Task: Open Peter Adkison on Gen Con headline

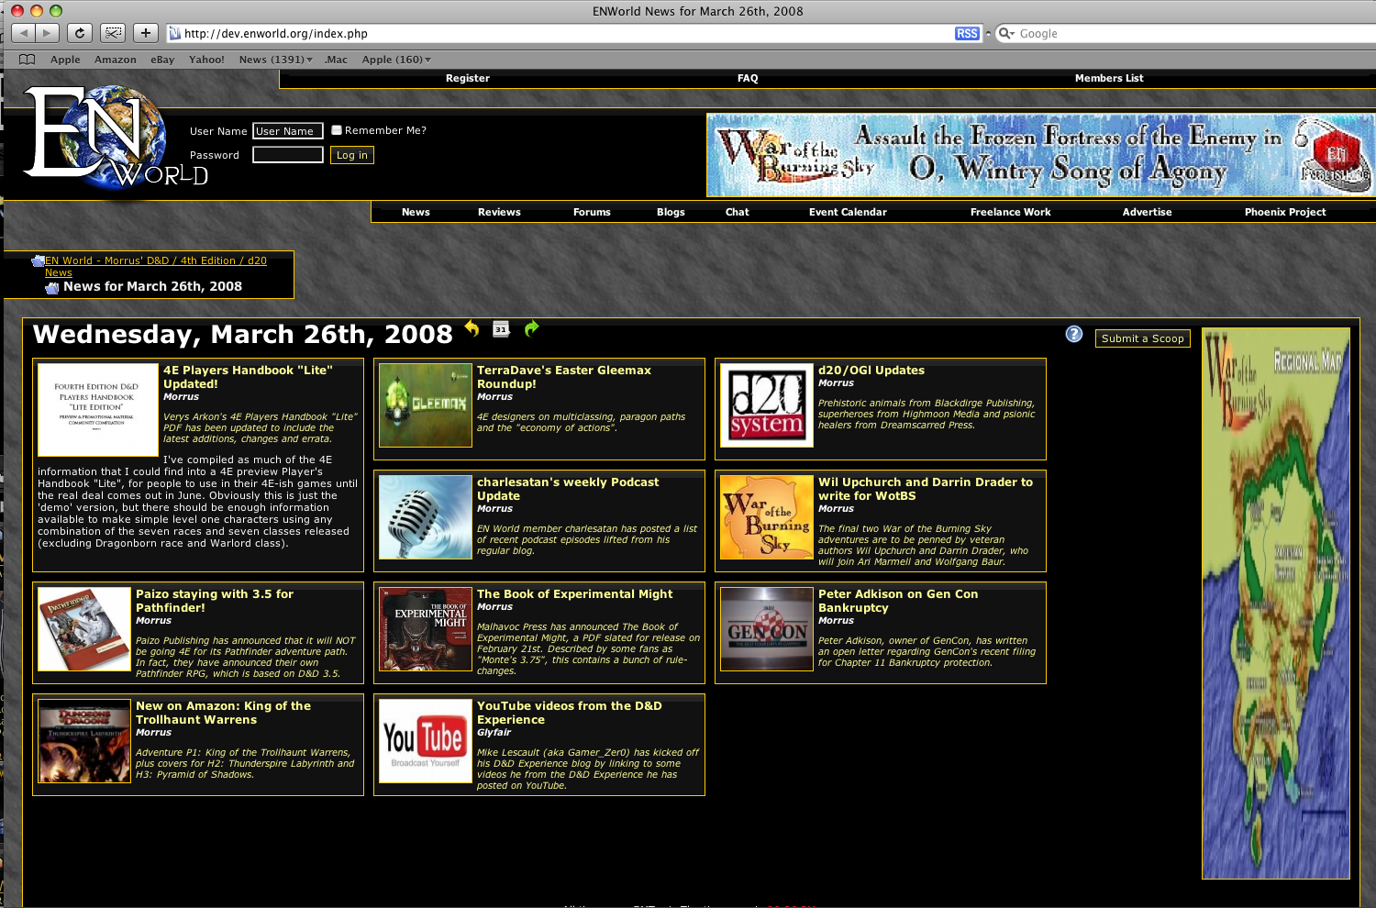Action: (898, 601)
